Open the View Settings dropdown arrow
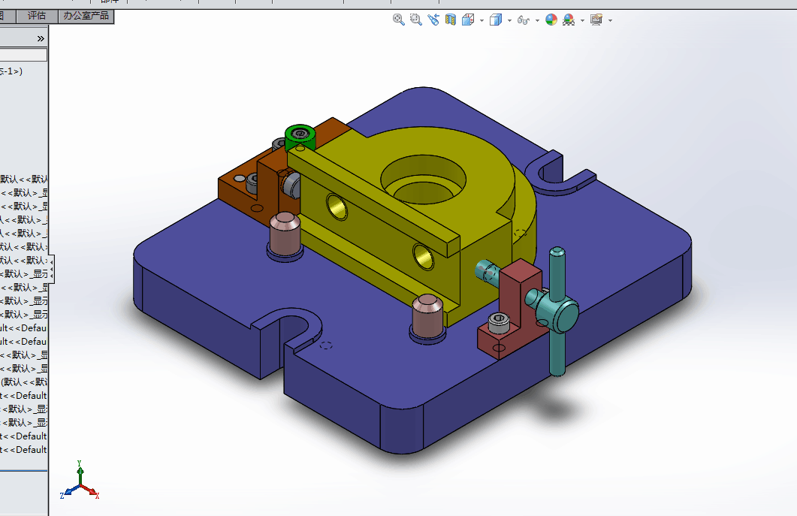Image resolution: width=797 pixels, height=516 pixels. pyautogui.click(x=611, y=21)
